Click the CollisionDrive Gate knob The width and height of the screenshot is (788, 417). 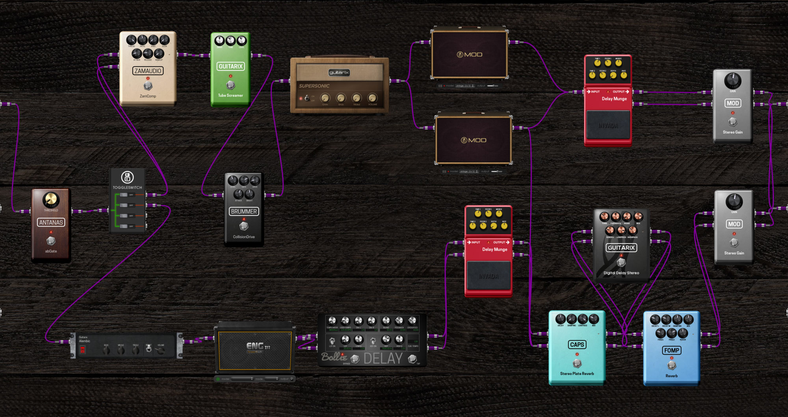point(244,181)
